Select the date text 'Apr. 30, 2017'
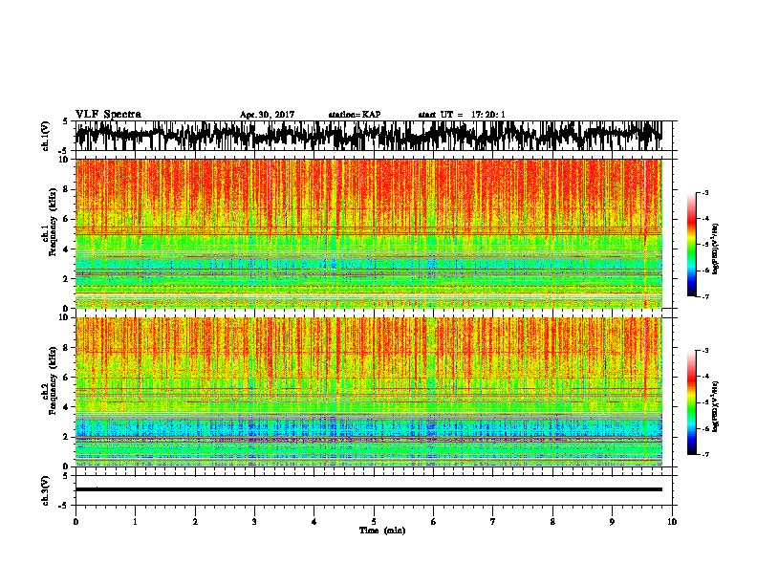The image size is (757, 585). click(267, 115)
